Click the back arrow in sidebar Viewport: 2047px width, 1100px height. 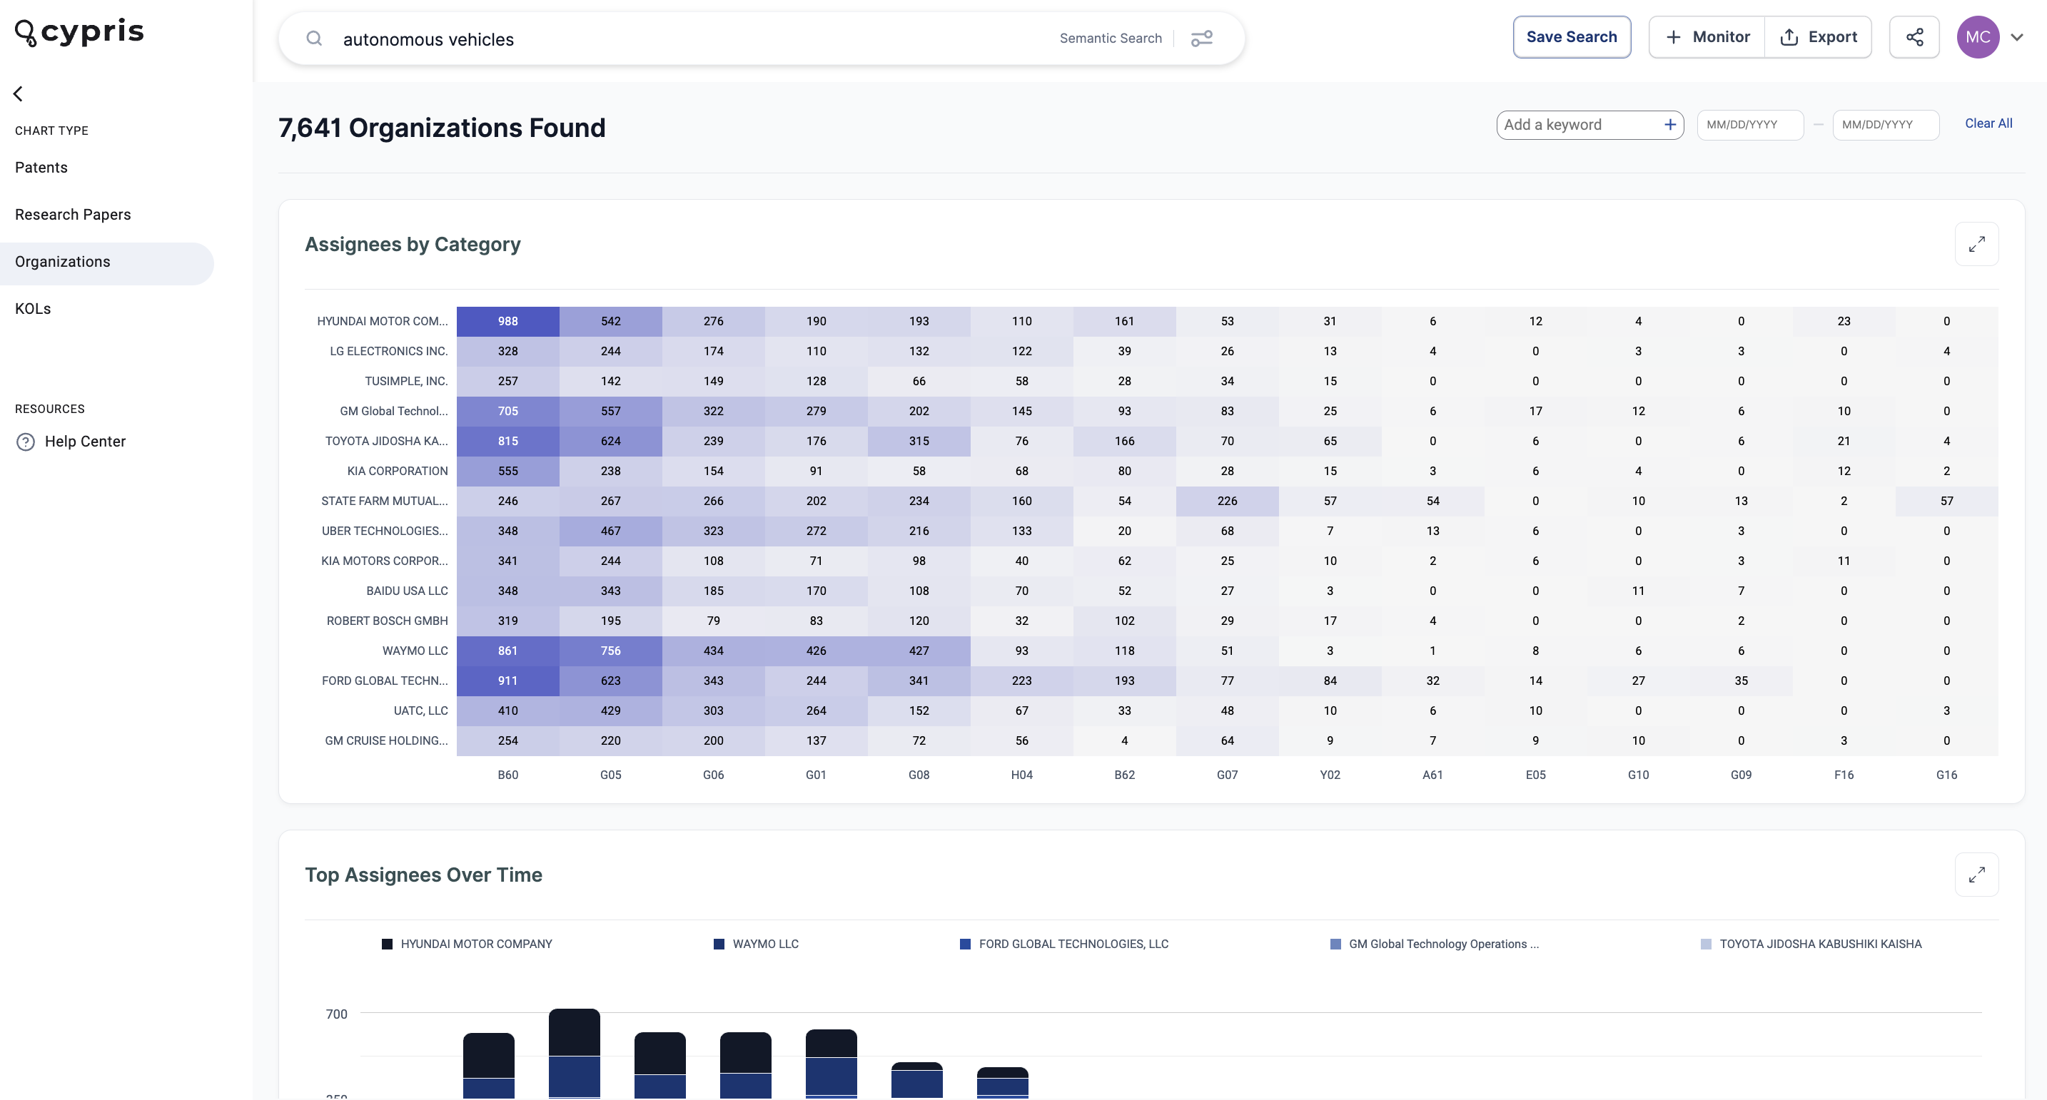coord(19,93)
